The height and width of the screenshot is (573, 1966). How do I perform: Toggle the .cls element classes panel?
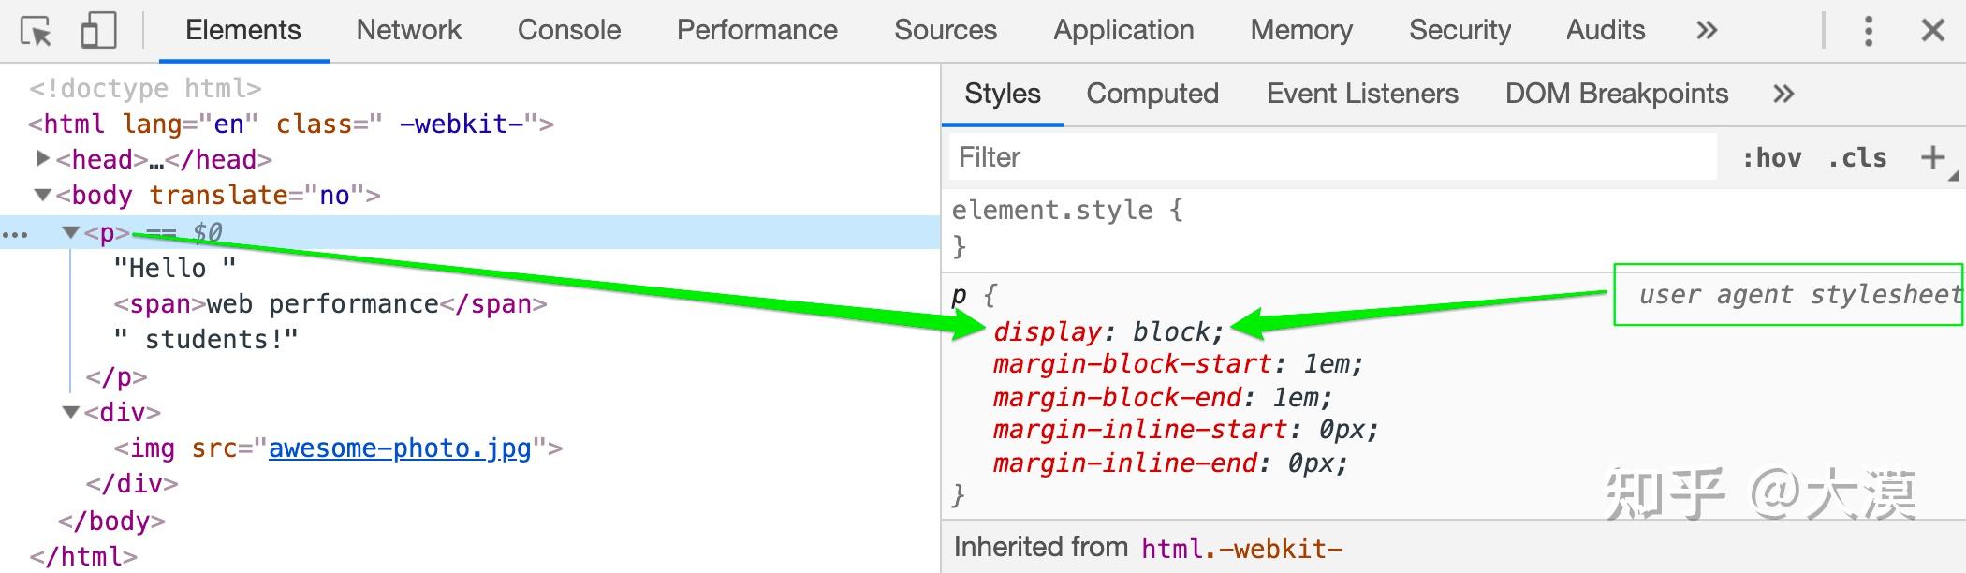click(x=1857, y=158)
